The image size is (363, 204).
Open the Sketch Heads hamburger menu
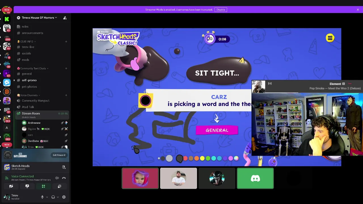pyautogui.click(x=330, y=38)
